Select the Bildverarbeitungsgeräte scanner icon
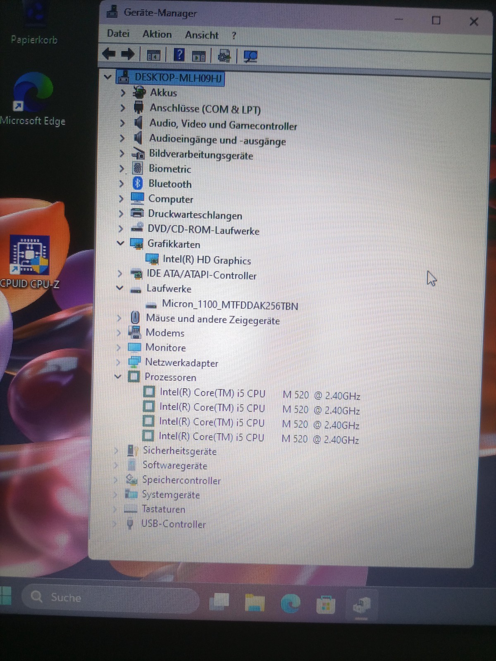The image size is (496, 661). coord(138,154)
